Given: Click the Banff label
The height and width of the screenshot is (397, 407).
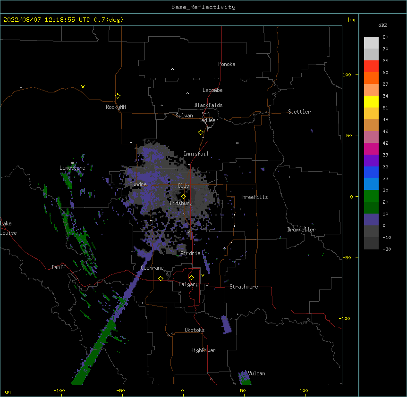Looking at the screenshot, I should coord(59,267).
